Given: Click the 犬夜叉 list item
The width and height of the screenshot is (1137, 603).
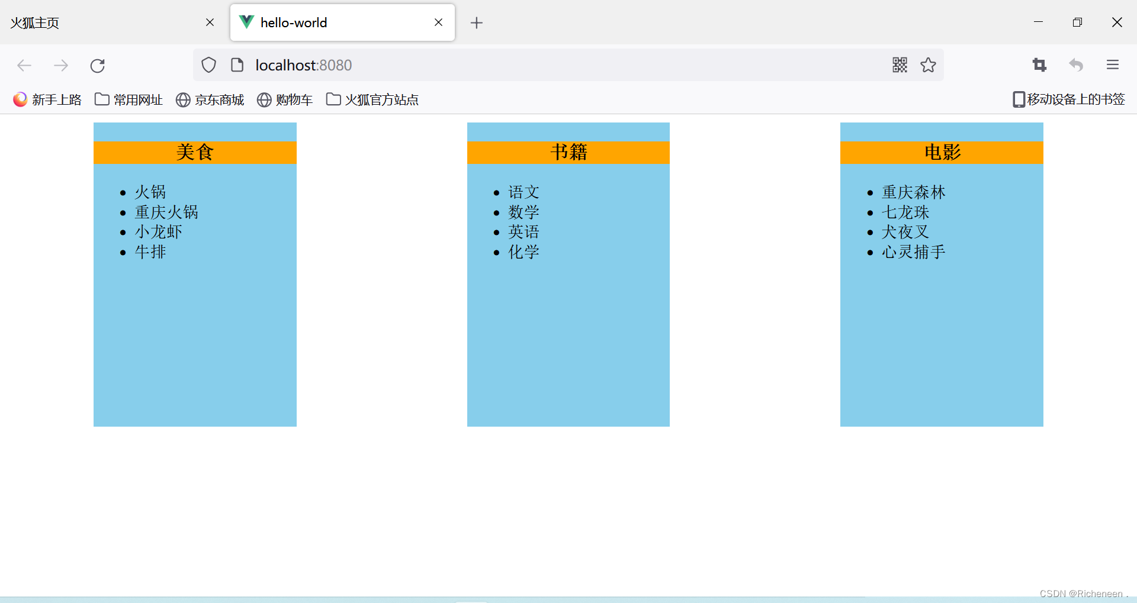Looking at the screenshot, I should (x=905, y=232).
